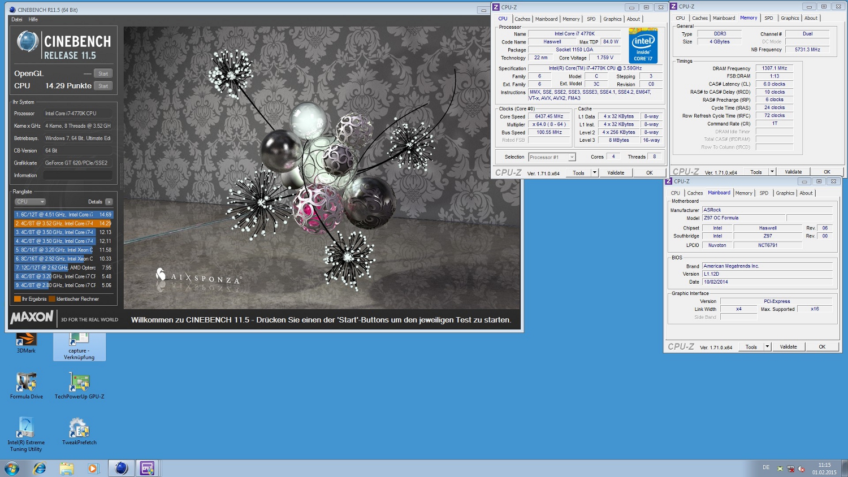Open the disconnected network tray icon
This screenshot has width=848, height=477.
(790, 469)
